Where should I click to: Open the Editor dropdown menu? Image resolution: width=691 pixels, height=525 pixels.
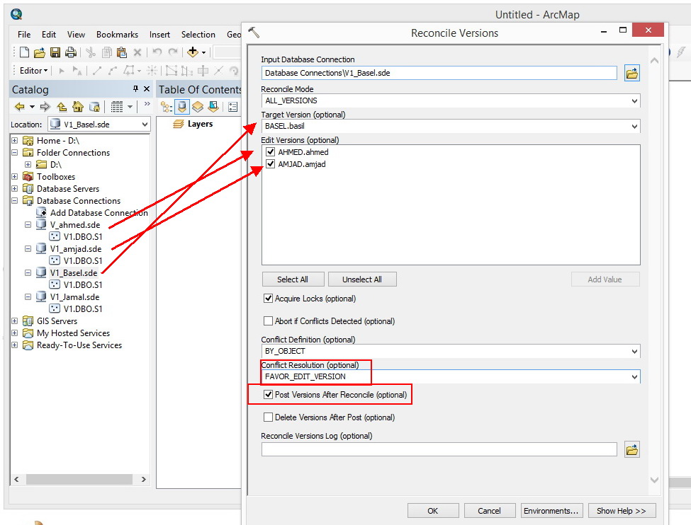click(33, 71)
